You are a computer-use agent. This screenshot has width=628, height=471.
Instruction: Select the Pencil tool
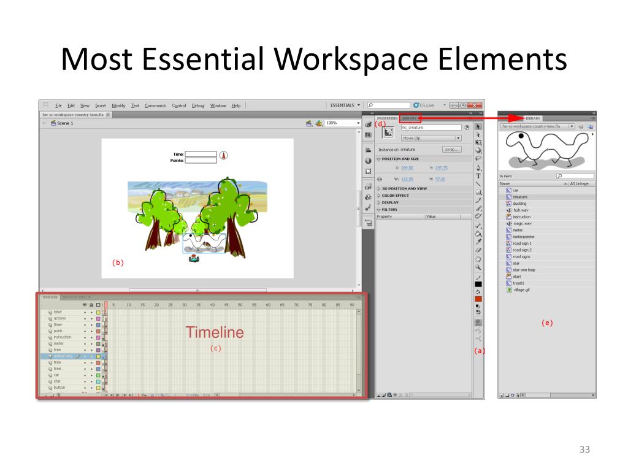tap(478, 201)
